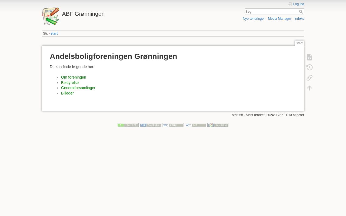Open the Media Manager

(x=279, y=19)
